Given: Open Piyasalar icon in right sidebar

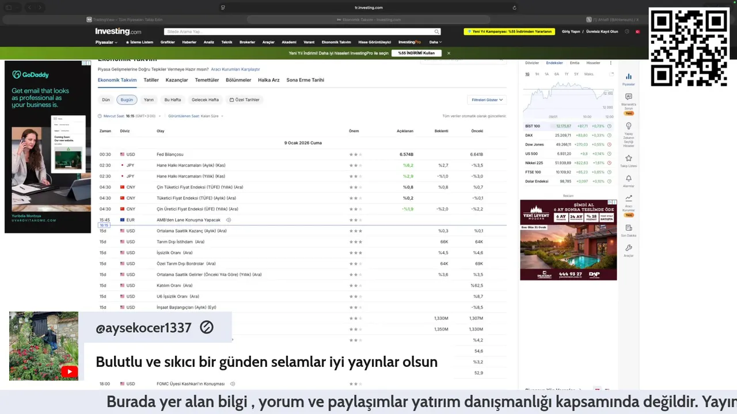Looking at the screenshot, I should point(628,76).
